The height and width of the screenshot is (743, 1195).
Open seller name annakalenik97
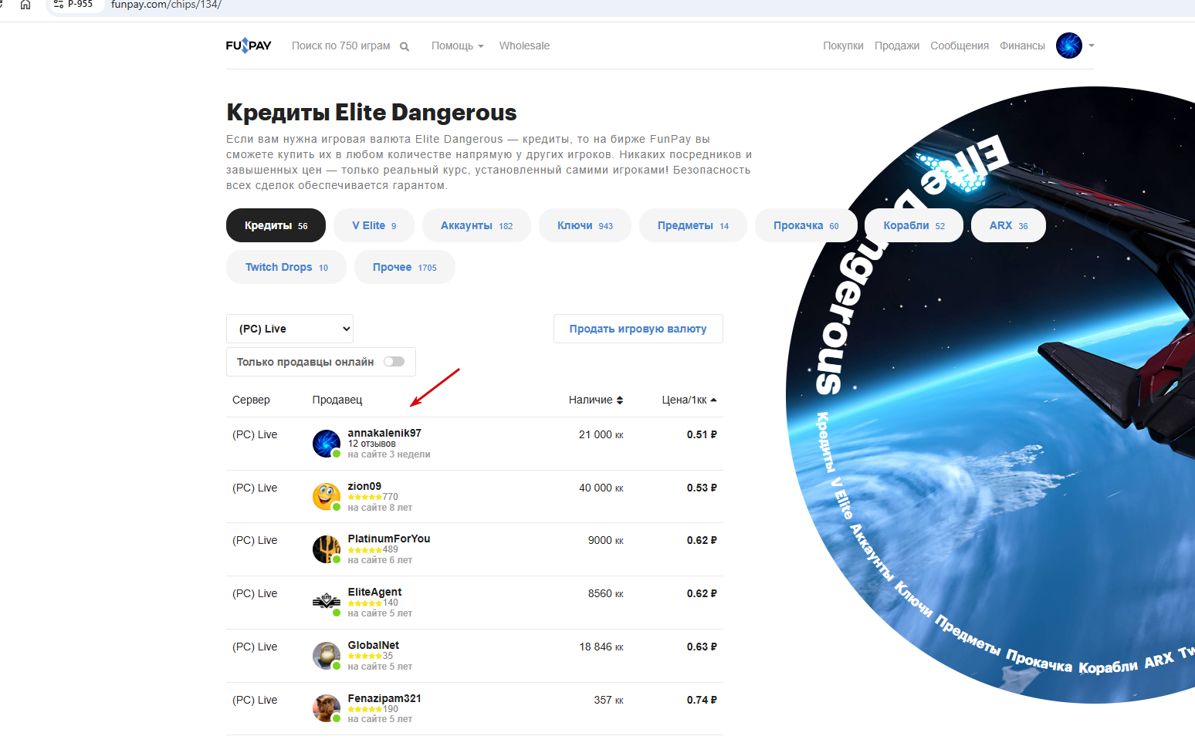click(384, 433)
